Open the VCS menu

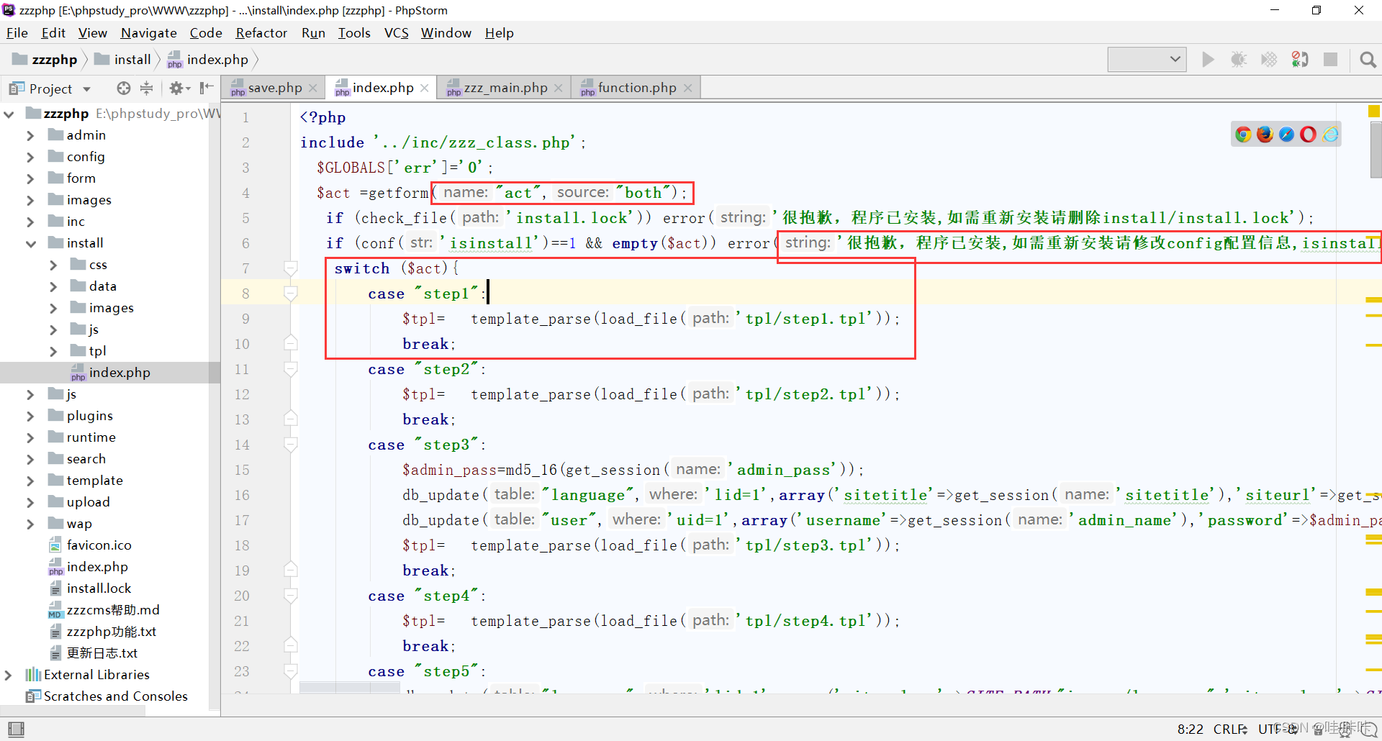(396, 33)
